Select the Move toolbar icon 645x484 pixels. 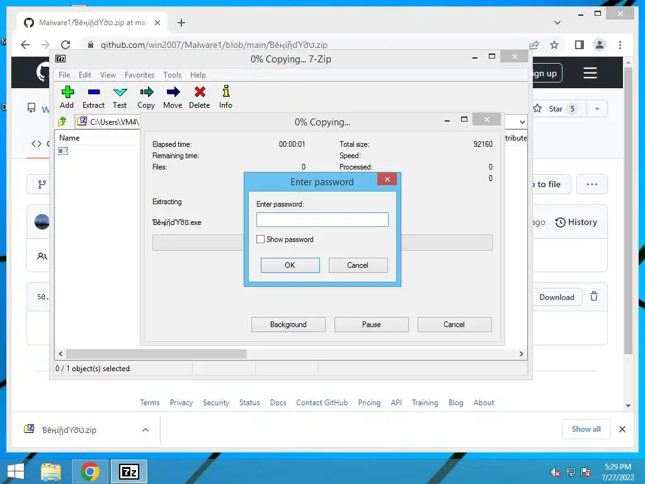[173, 97]
